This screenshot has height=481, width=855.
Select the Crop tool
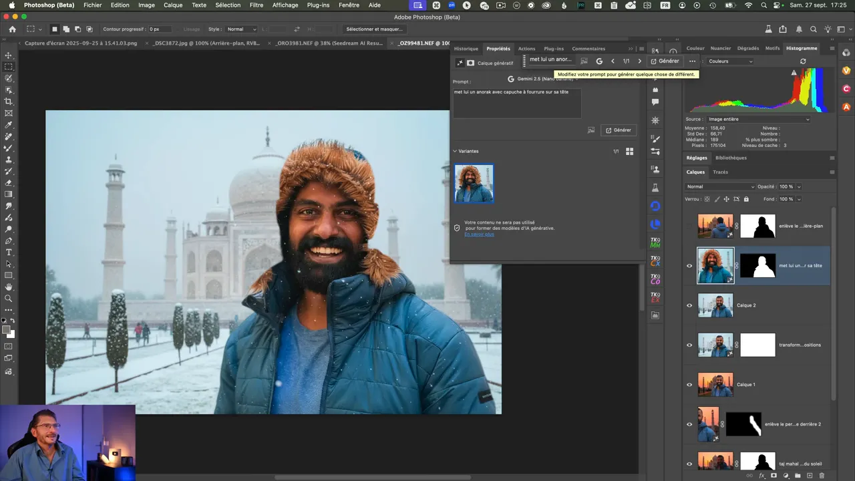coord(9,102)
